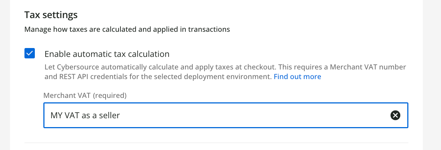441x150 pixels.
Task: Click the divider line below the VAT field
Action: [x=216, y=143]
